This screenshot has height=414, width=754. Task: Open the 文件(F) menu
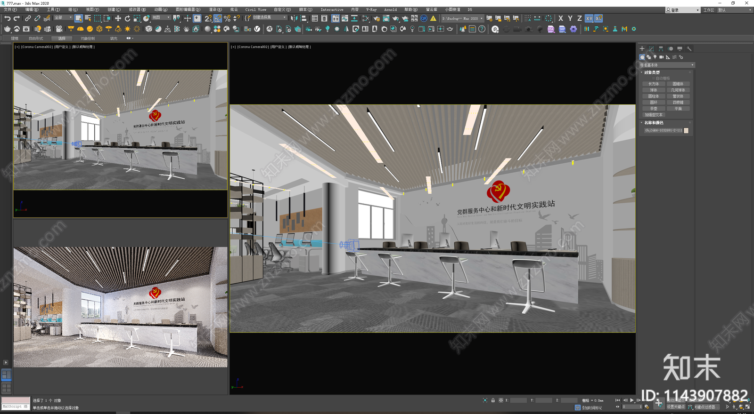[10, 9]
